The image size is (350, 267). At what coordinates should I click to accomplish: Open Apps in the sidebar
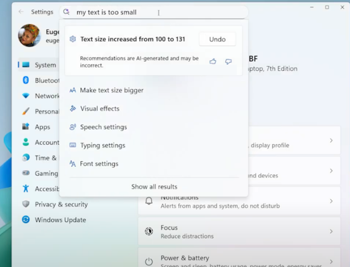[39, 127]
